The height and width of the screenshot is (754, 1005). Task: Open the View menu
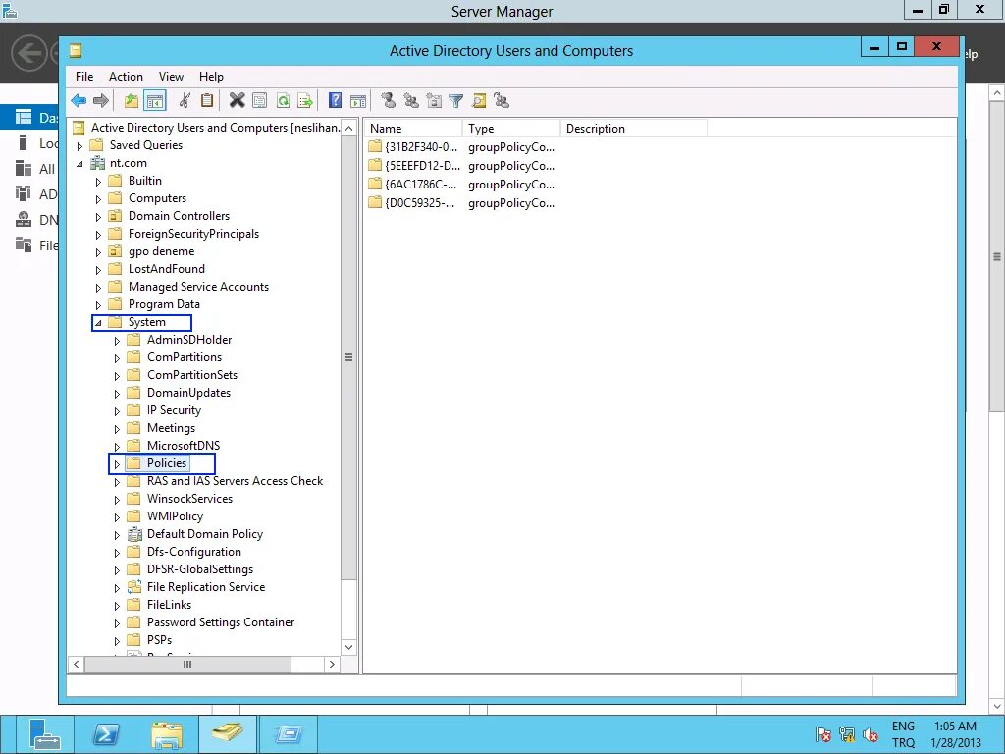(171, 77)
